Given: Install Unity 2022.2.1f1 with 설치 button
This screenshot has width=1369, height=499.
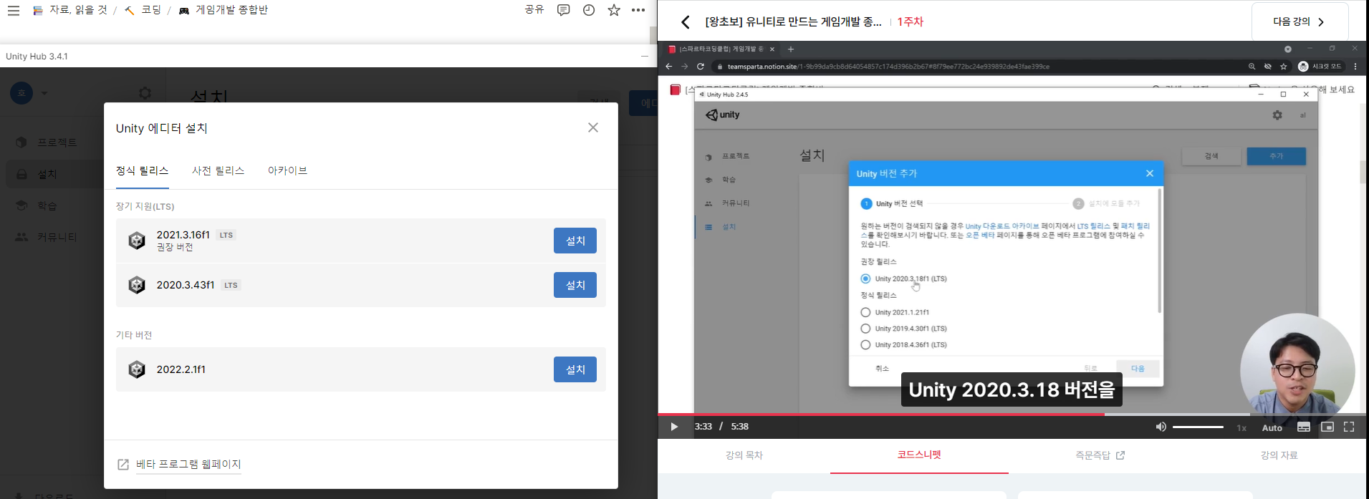Looking at the screenshot, I should (x=575, y=369).
